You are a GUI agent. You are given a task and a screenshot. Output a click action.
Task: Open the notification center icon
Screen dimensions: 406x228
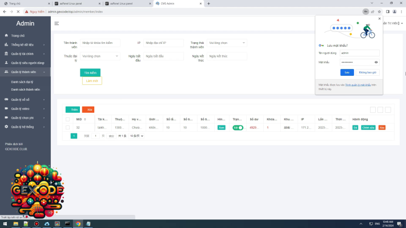pyautogui.click(x=400, y=224)
